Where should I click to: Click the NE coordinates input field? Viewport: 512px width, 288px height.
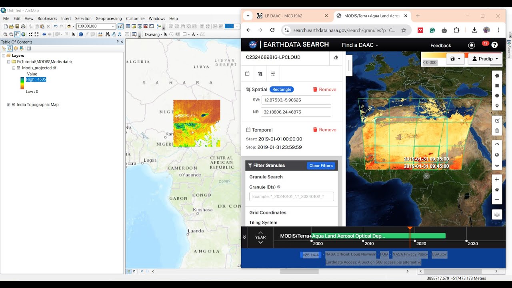(x=296, y=112)
